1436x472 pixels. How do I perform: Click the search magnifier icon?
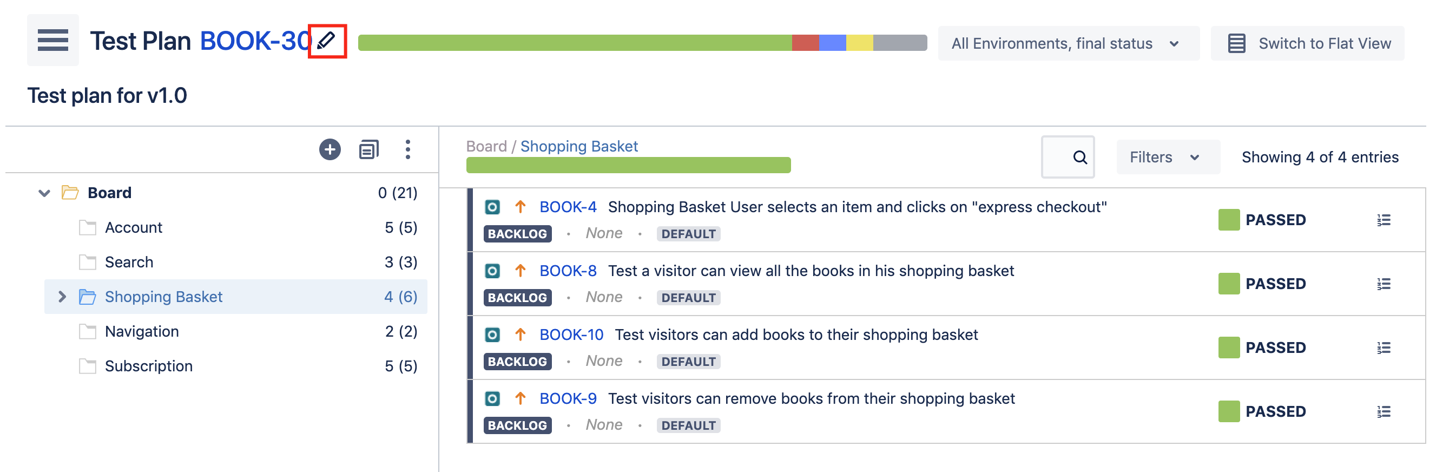point(1079,158)
